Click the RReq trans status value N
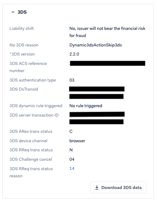Screen dimensions: 157x202 point(71,150)
